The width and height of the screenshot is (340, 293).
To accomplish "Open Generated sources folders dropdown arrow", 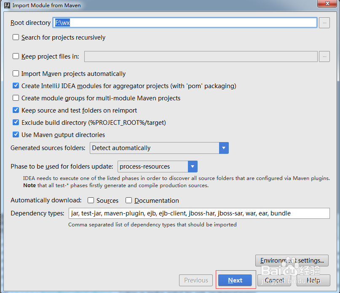I will click(x=224, y=148).
